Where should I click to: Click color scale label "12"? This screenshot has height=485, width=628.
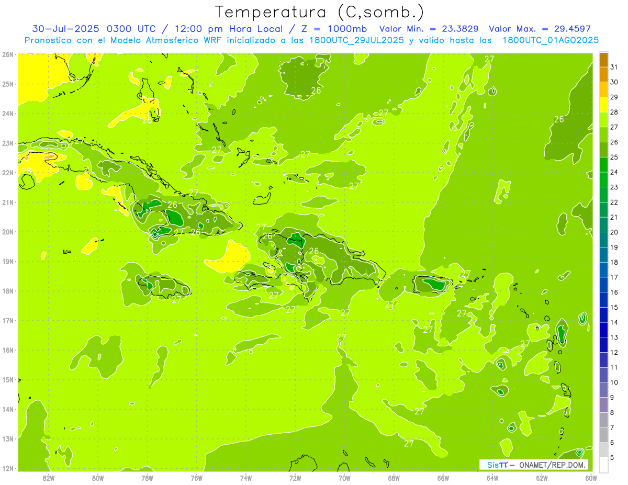(x=614, y=352)
